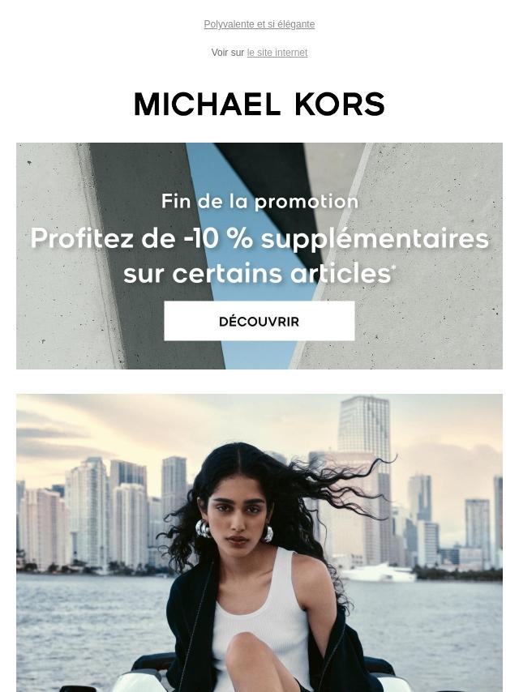This screenshot has height=692, width=519.
Task: Open the 'le site internet' link
Action: click(277, 53)
